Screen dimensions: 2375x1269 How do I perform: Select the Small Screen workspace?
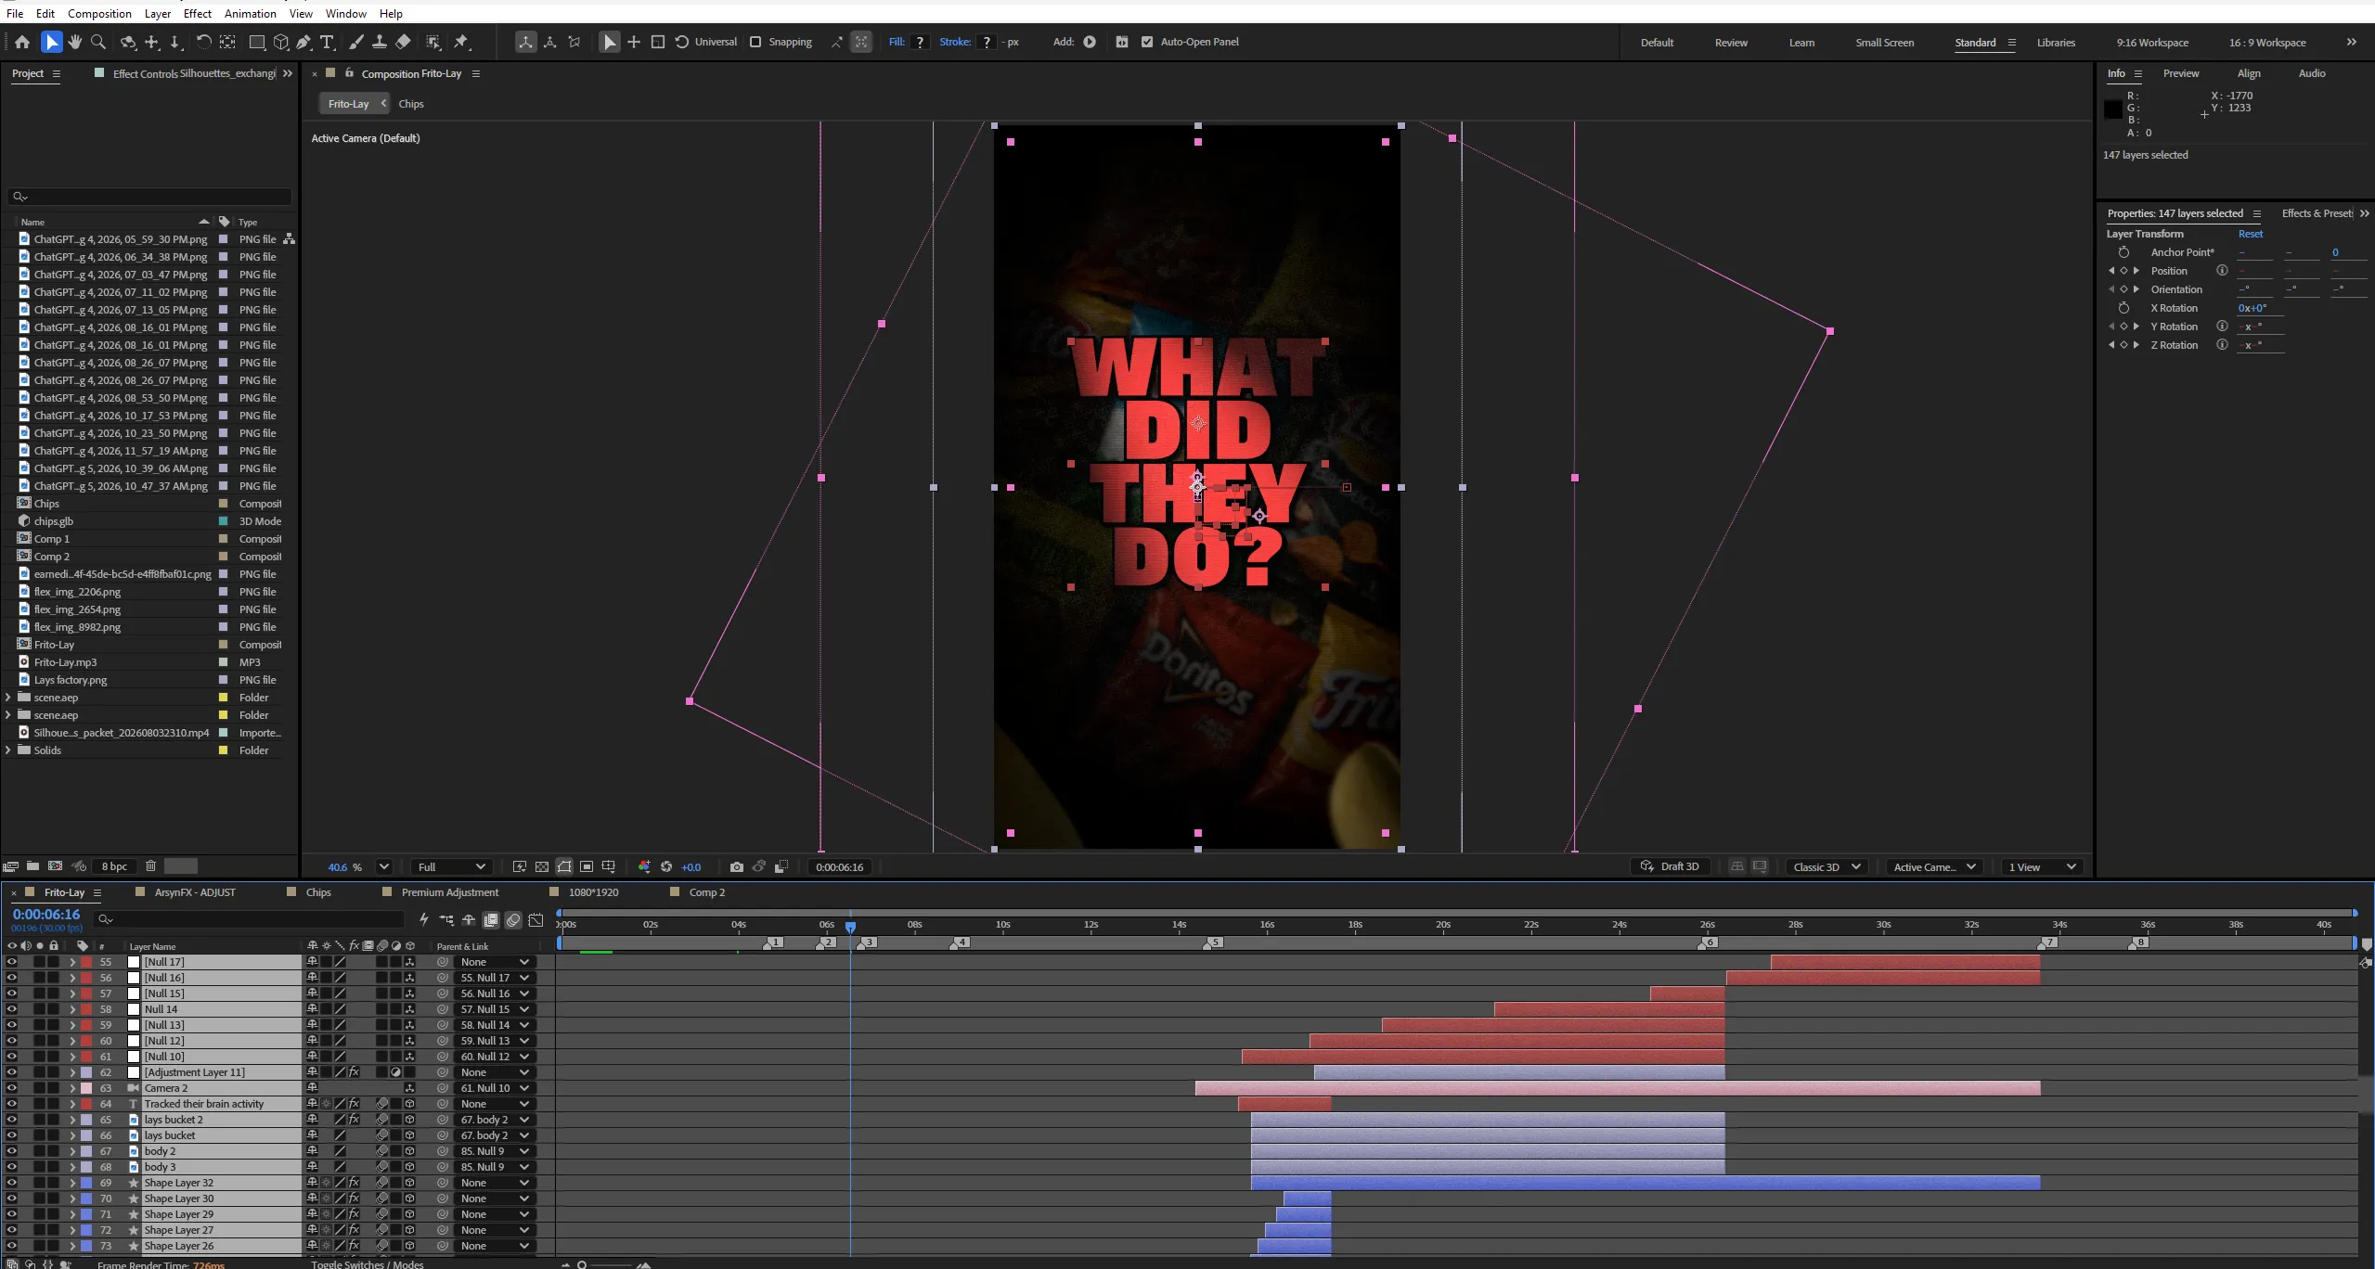(1884, 43)
